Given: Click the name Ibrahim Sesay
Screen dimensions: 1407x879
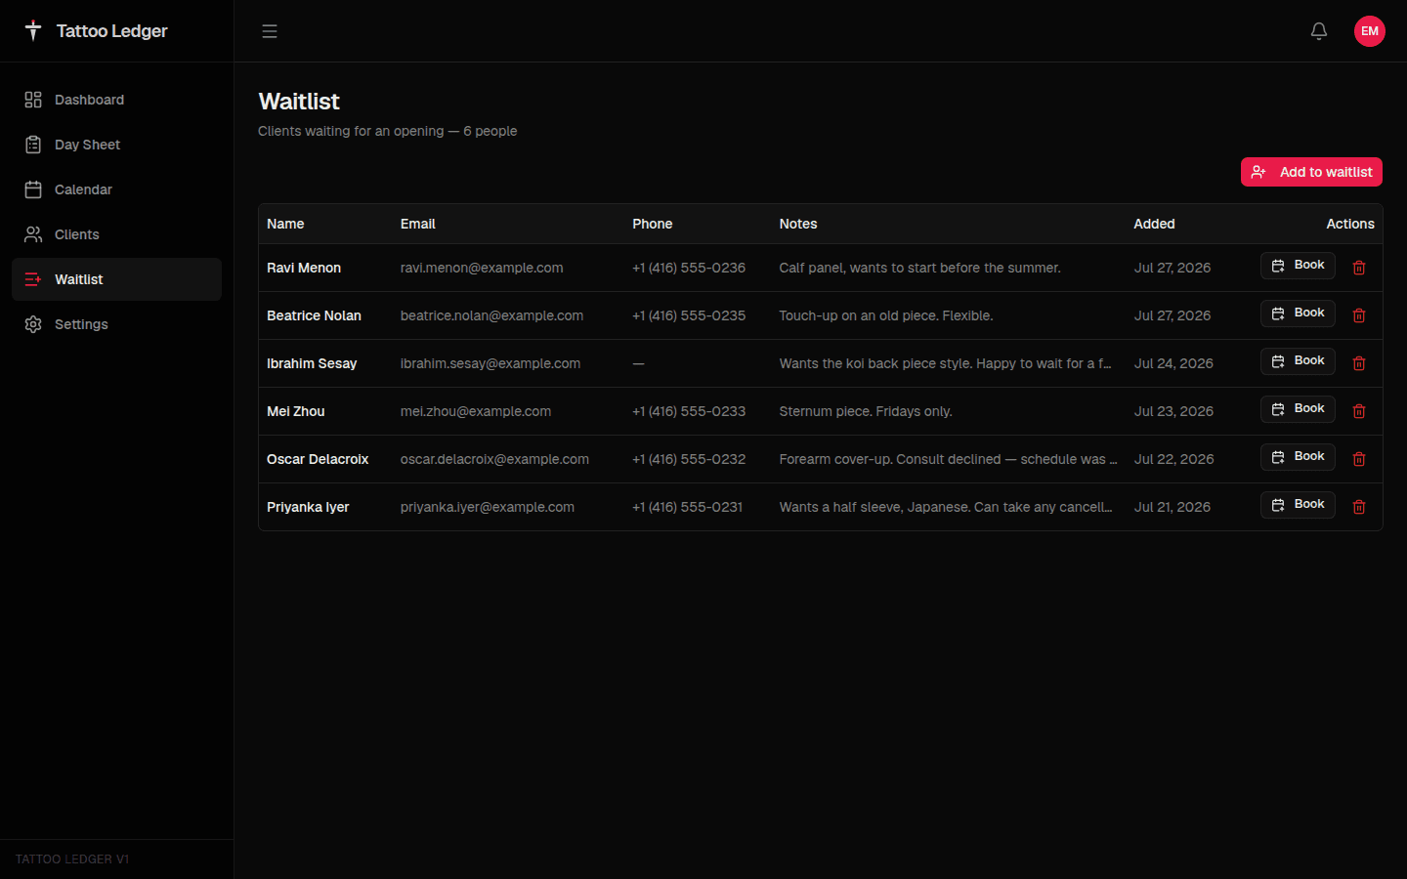Looking at the screenshot, I should pos(312,363).
